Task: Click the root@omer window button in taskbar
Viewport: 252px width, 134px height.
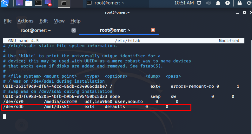Action: pos(105,3)
